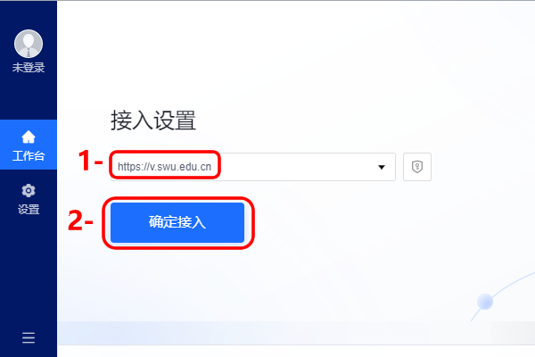Select the house icon in the sidebar
Image resolution: width=535 pixels, height=357 pixels.
click(x=29, y=137)
